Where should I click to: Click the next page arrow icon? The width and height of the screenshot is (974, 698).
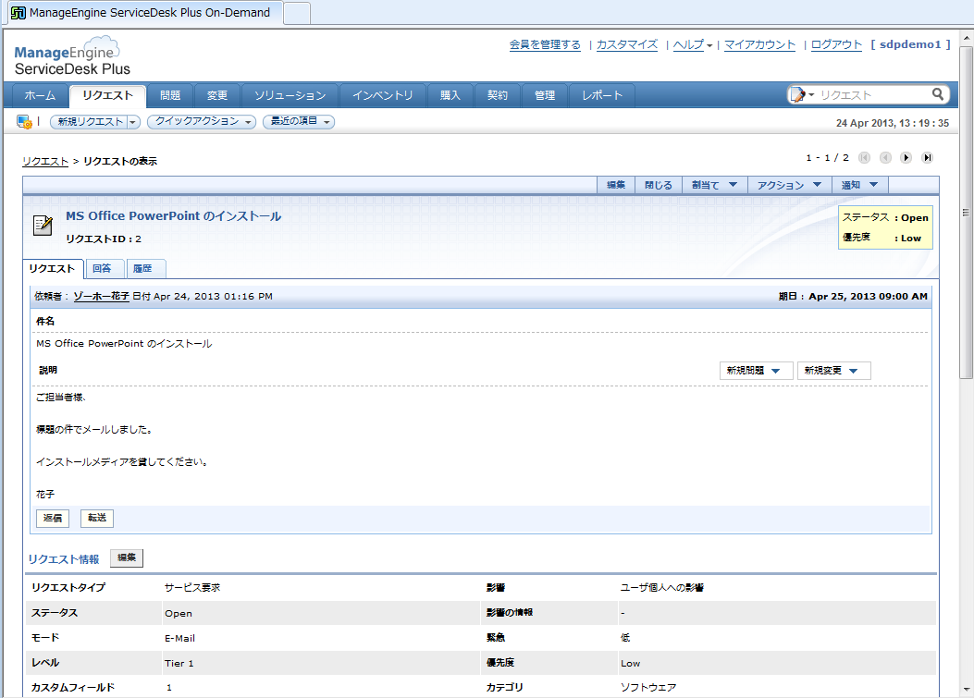(x=906, y=158)
